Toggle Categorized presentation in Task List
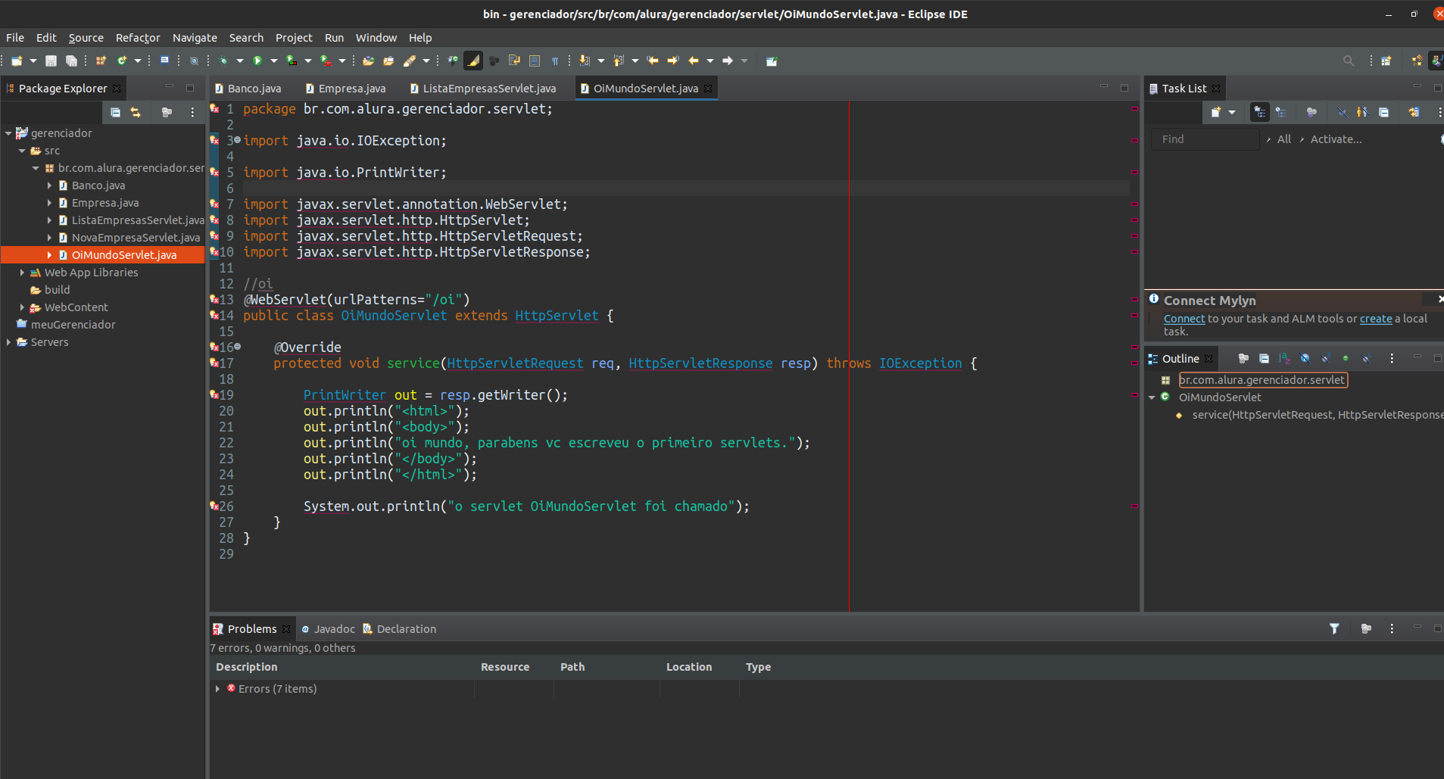Image resolution: width=1444 pixels, height=779 pixels. tap(1260, 112)
